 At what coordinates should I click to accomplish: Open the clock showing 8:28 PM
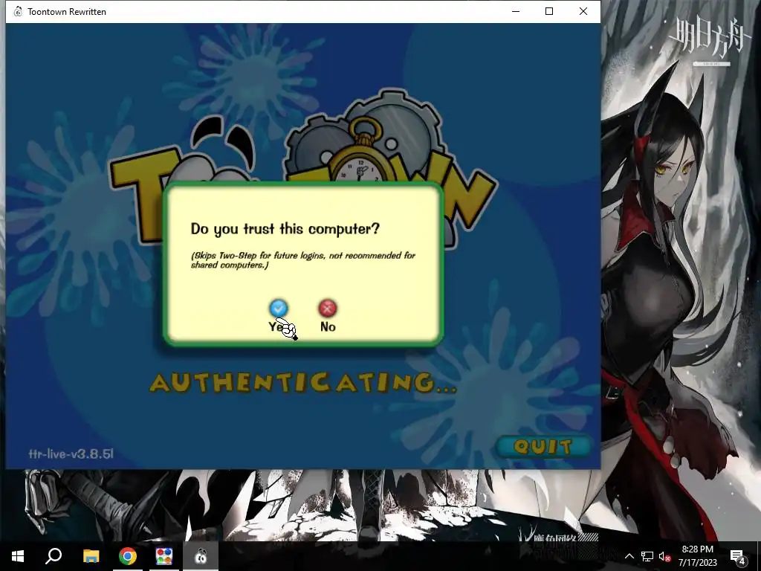point(697,556)
